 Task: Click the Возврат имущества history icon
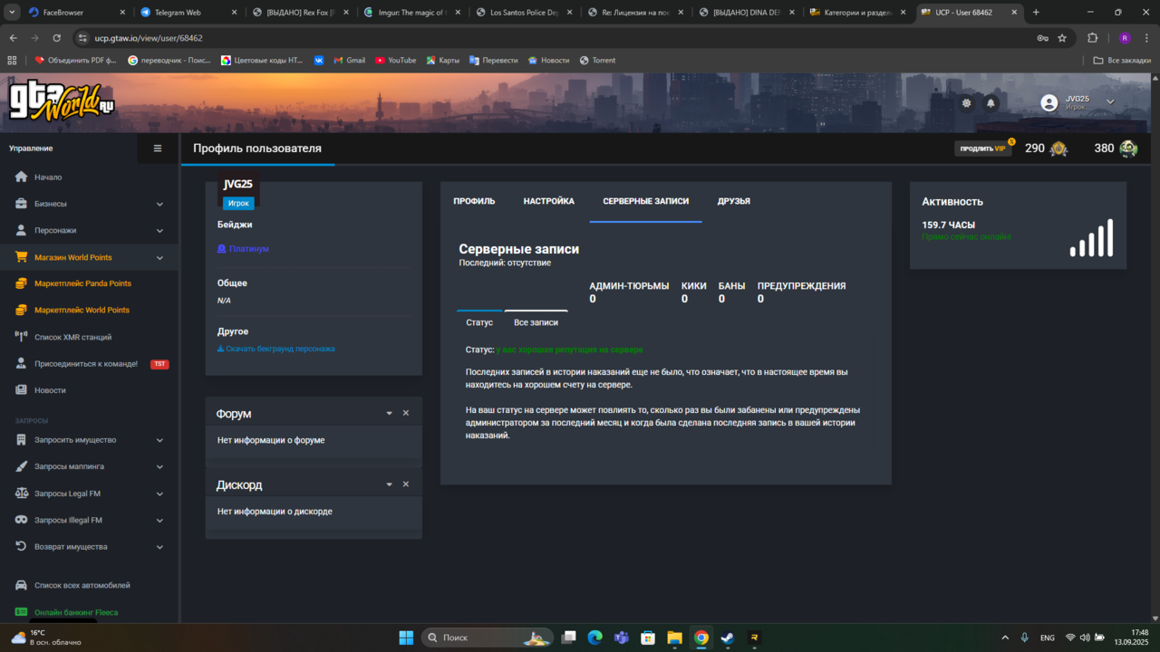tap(22, 547)
